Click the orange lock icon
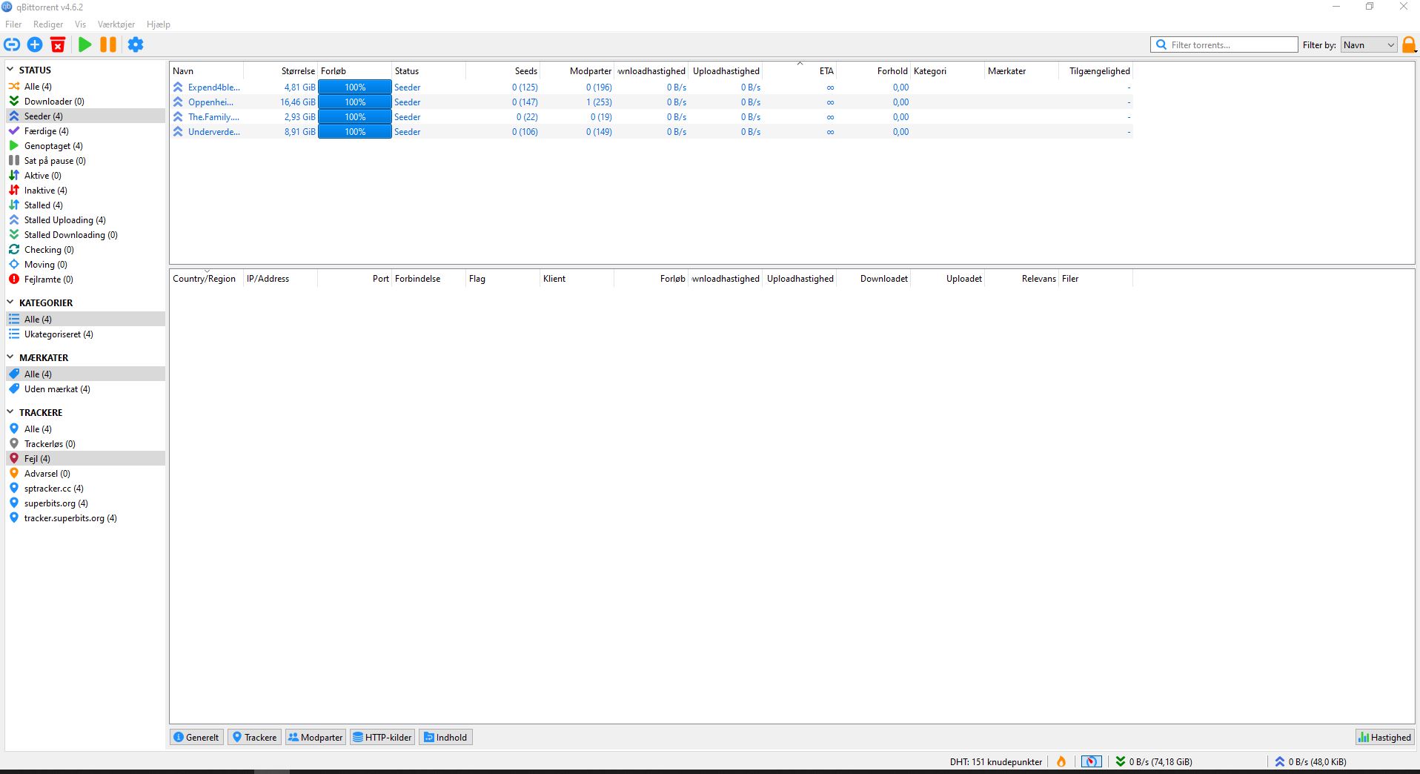The width and height of the screenshot is (1420, 774). click(x=1409, y=44)
